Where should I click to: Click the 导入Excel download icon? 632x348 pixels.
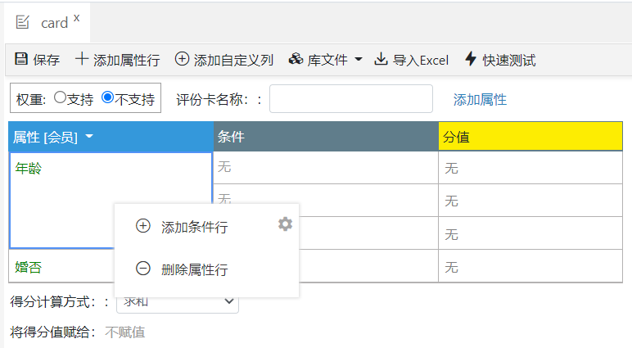pyautogui.click(x=381, y=59)
